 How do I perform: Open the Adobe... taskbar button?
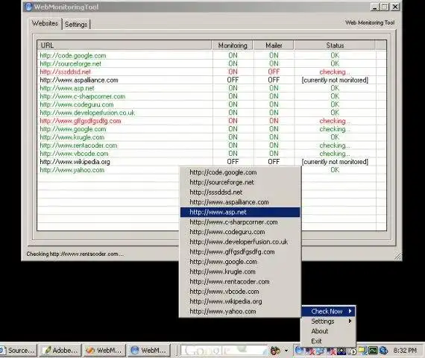[60, 351]
